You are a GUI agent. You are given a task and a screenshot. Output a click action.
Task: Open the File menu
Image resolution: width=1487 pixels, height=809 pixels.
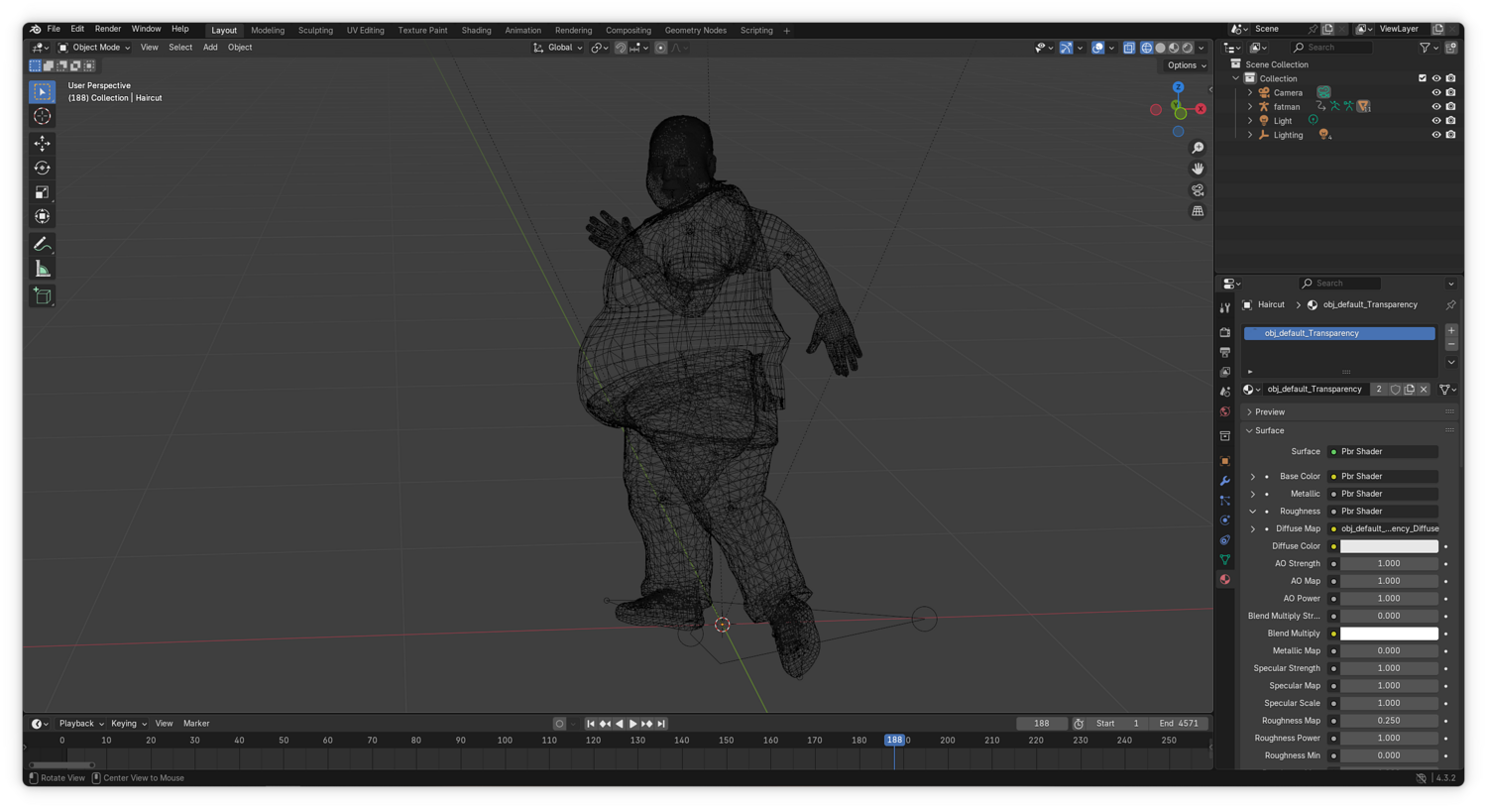54,30
